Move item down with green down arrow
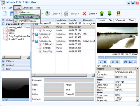 coord(109,14)
